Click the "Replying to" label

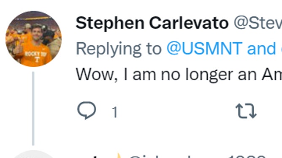coord(119,49)
